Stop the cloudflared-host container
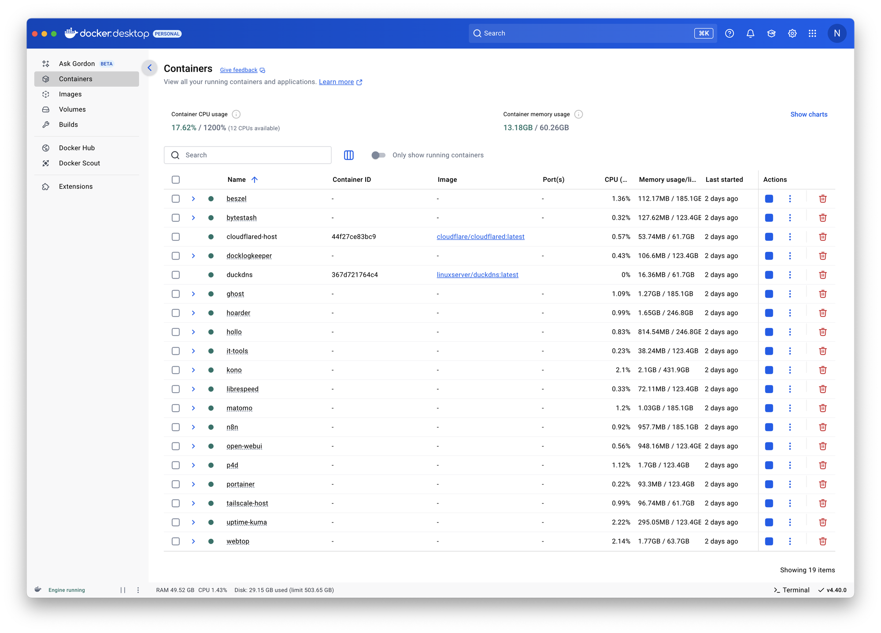The height and width of the screenshot is (633, 881). tap(769, 237)
